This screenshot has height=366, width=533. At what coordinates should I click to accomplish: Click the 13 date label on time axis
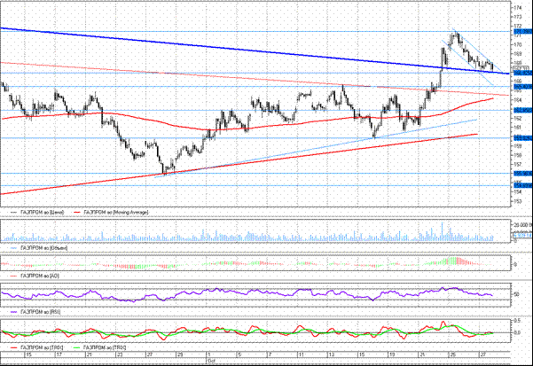tap(331, 354)
